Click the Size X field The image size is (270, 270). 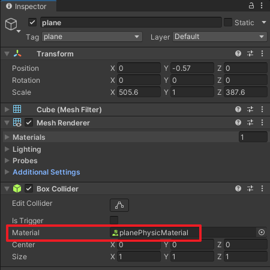coord(139,256)
